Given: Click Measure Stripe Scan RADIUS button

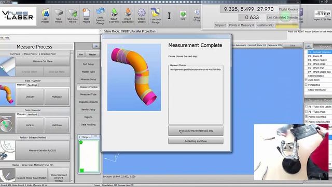Looking at the screenshot, I should coord(31,176).
